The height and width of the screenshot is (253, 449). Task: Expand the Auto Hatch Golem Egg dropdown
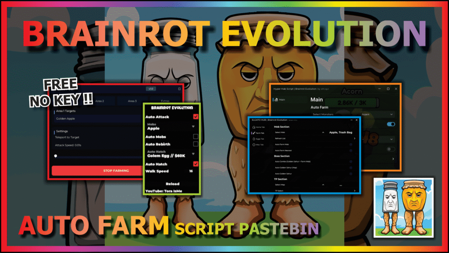pos(171,154)
